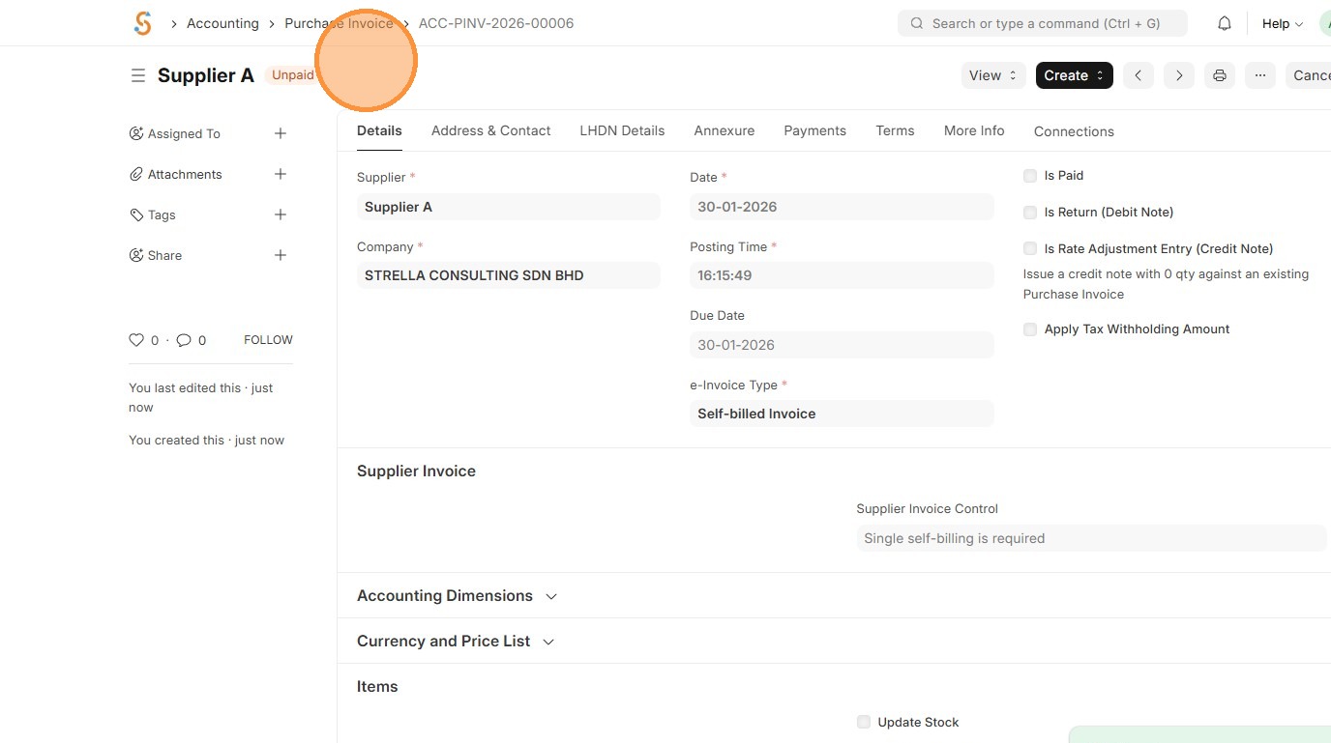The image size is (1331, 743).
Task: Open the three-dots more options menu
Action: (x=1260, y=75)
